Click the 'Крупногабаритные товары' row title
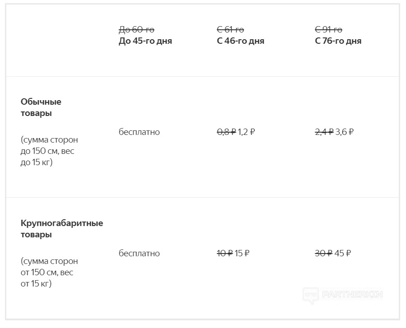This screenshot has width=406, height=328. (62, 229)
